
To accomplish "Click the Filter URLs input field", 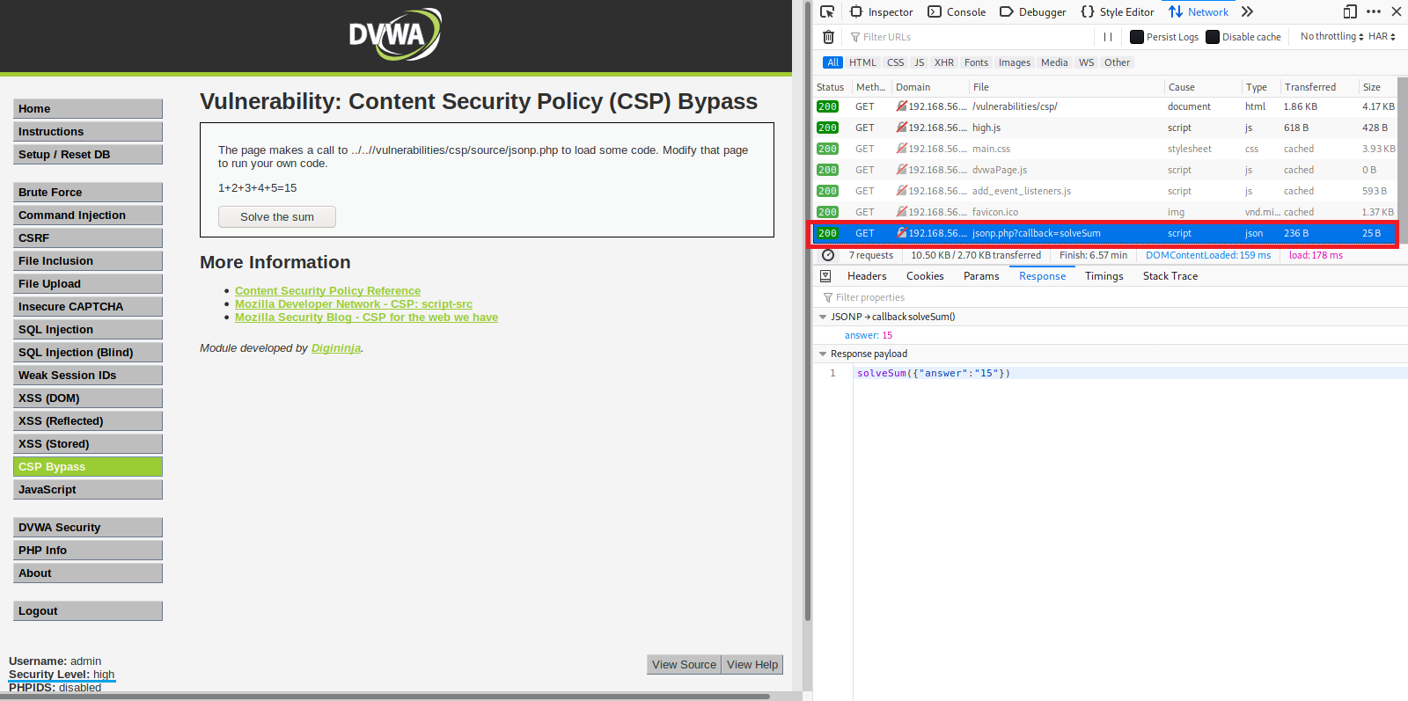I will (x=969, y=37).
